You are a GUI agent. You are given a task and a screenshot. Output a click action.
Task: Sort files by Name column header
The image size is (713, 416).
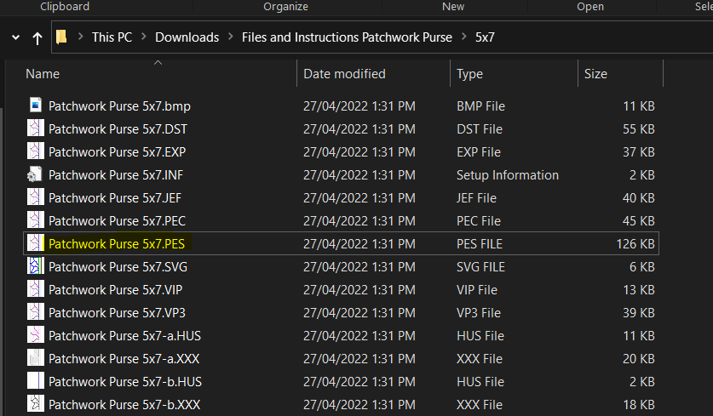pyautogui.click(x=43, y=74)
